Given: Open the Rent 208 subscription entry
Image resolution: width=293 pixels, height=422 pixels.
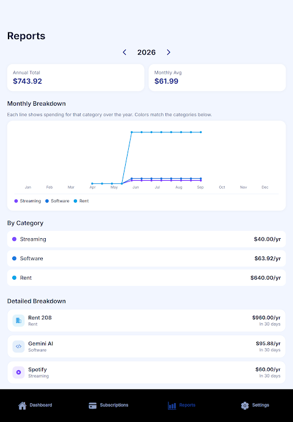Looking at the screenshot, I should [x=146, y=321].
